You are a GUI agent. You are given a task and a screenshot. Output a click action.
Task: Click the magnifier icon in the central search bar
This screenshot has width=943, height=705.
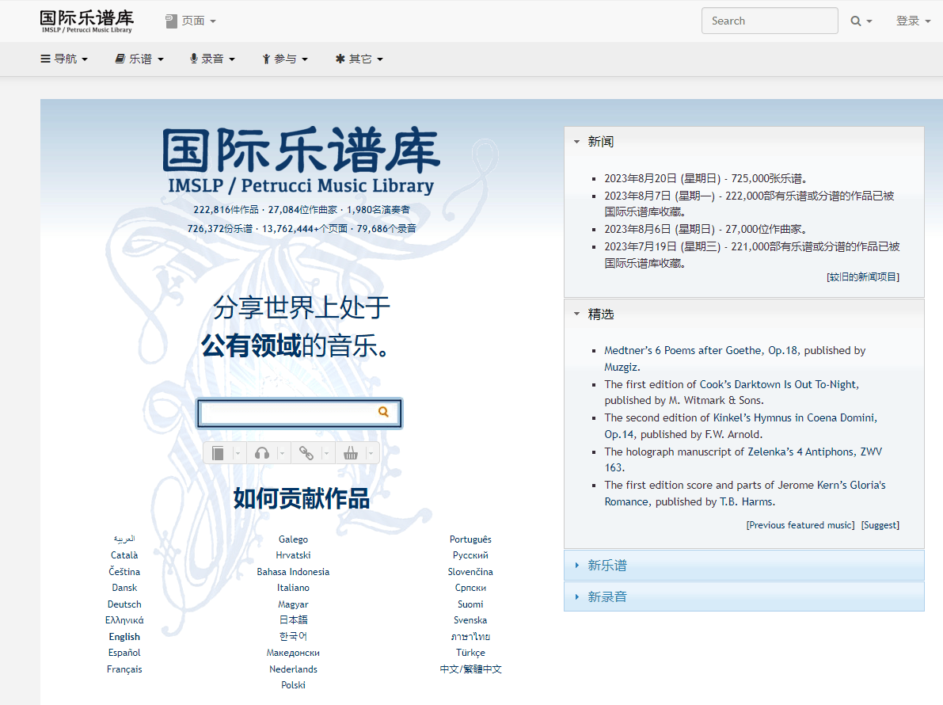pos(384,412)
